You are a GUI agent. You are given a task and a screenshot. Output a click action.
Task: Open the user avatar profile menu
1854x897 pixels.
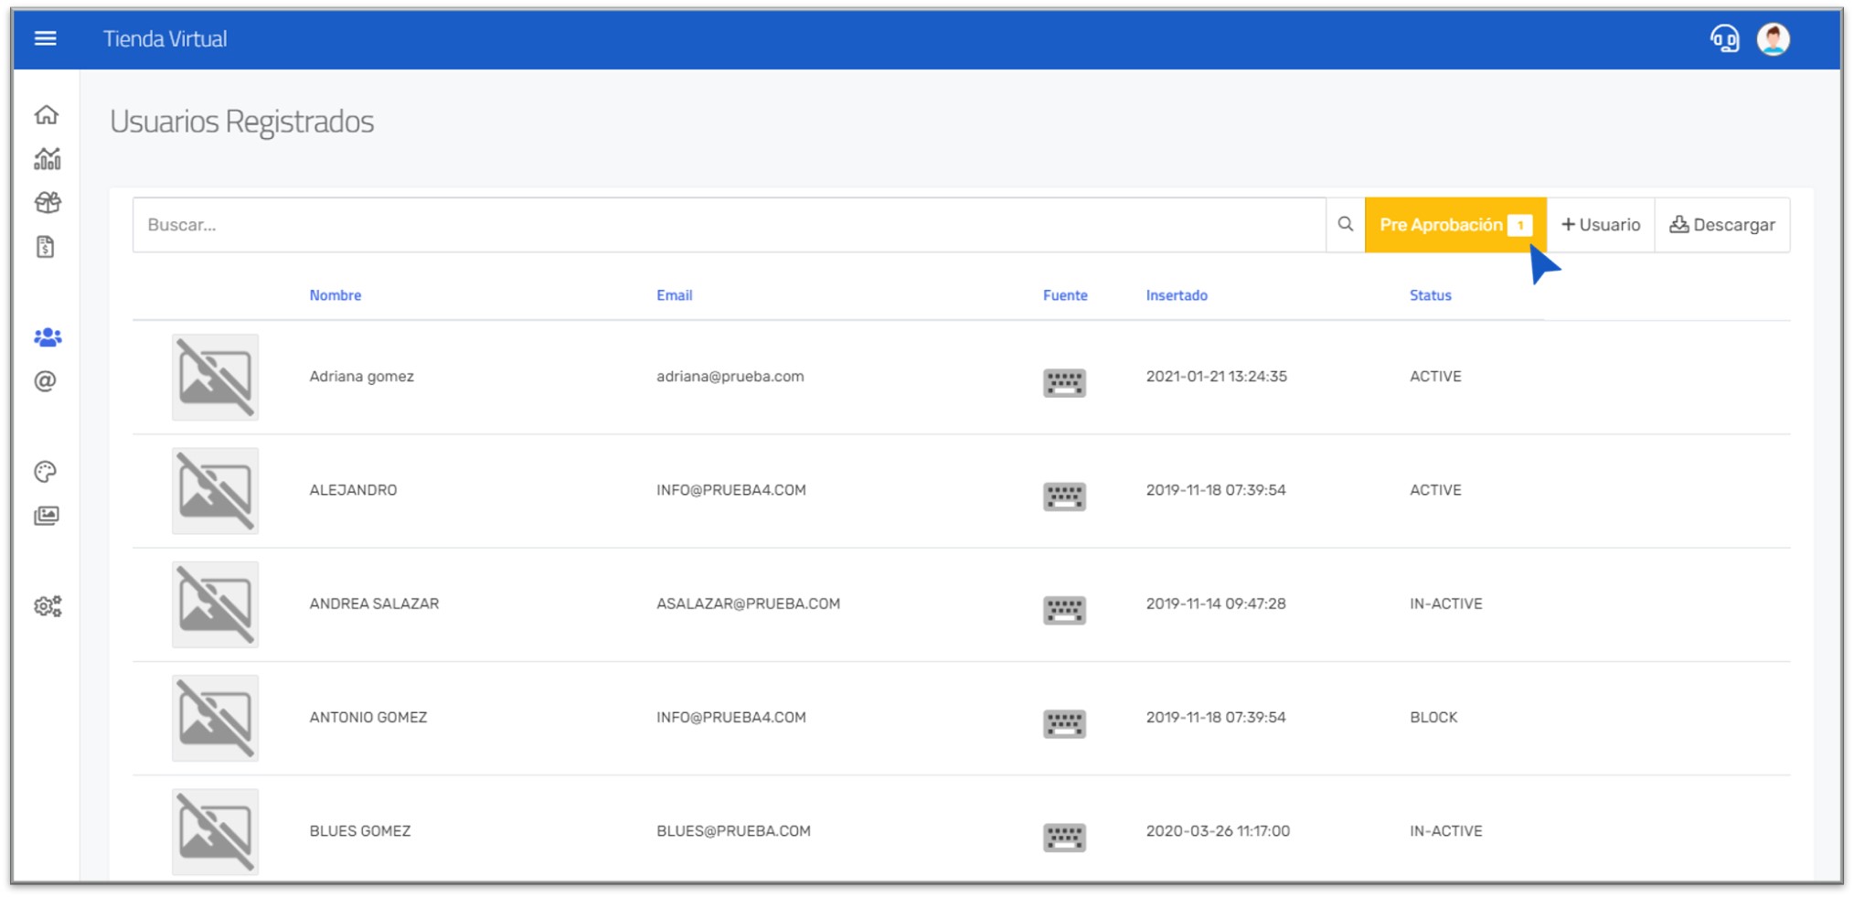[x=1774, y=39]
